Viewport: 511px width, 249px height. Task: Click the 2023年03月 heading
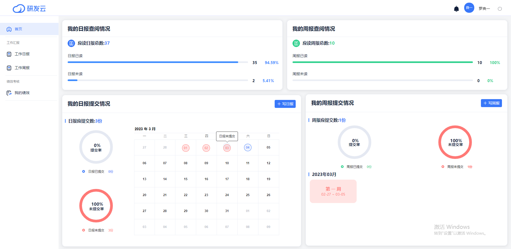[324, 174]
